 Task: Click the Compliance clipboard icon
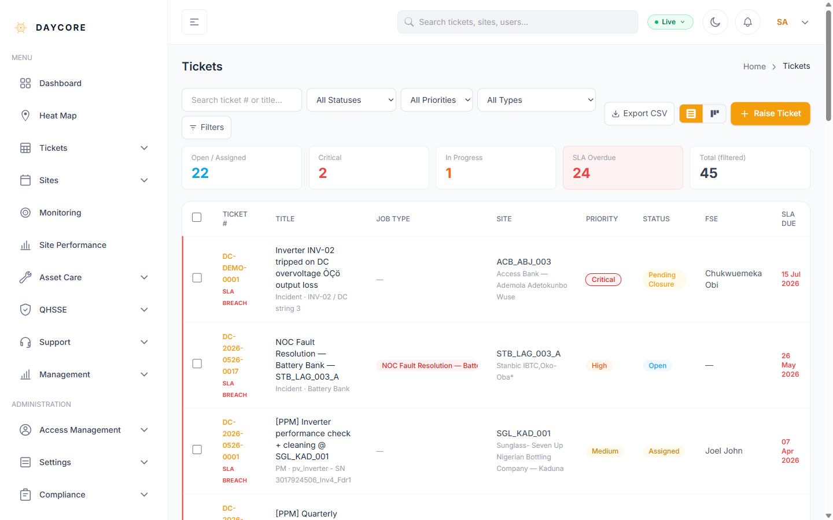25,495
